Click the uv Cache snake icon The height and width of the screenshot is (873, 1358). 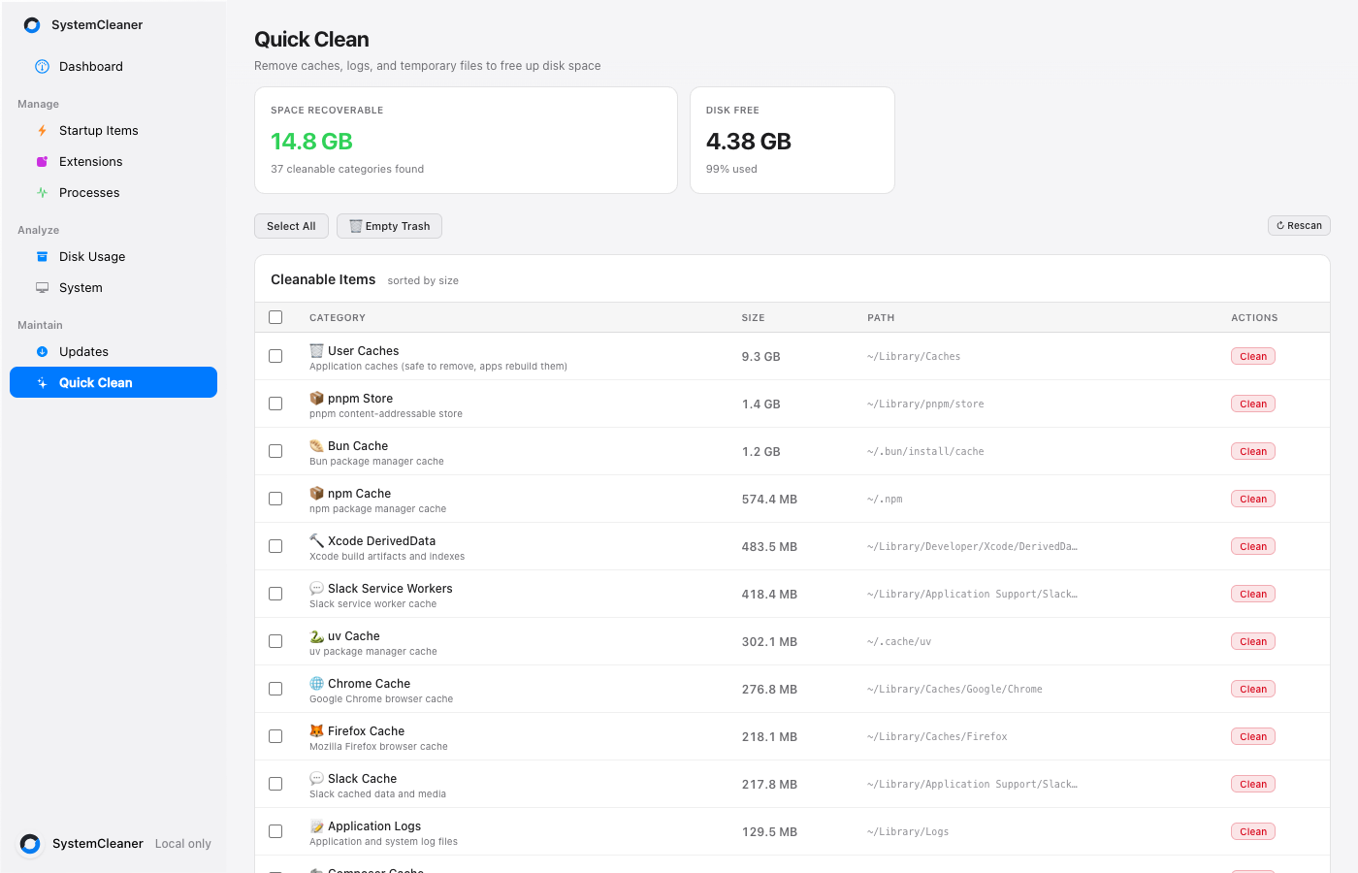pyautogui.click(x=316, y=635)
